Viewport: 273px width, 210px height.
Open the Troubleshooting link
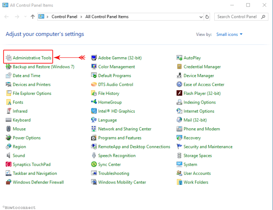(114, 173)
